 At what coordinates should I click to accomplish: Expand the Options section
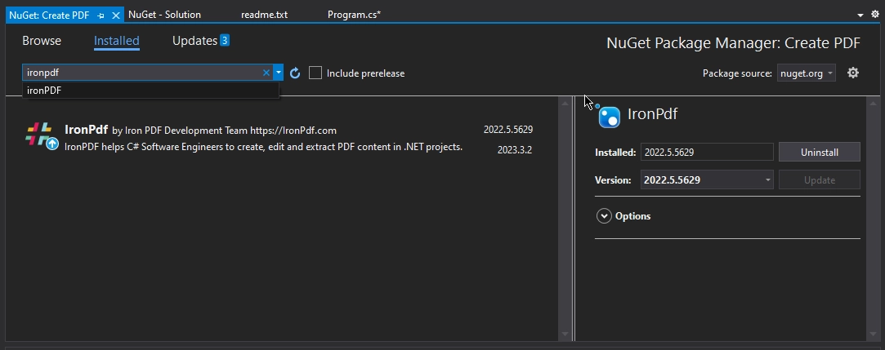tap(605, 216)
